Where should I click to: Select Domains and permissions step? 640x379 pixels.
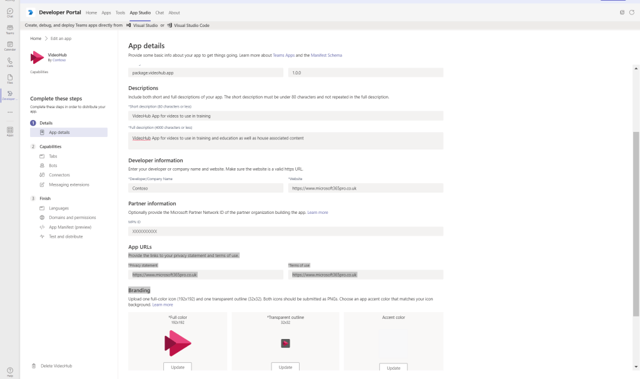tap(72, 218)
